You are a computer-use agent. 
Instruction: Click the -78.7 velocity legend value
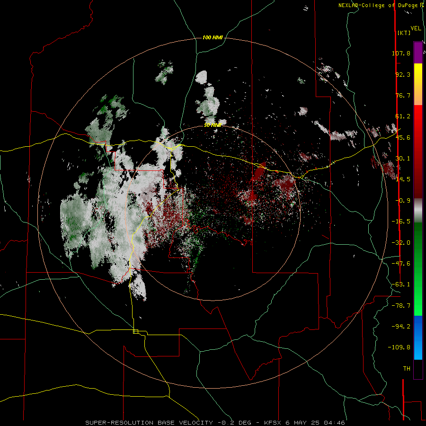click(401, 306)
